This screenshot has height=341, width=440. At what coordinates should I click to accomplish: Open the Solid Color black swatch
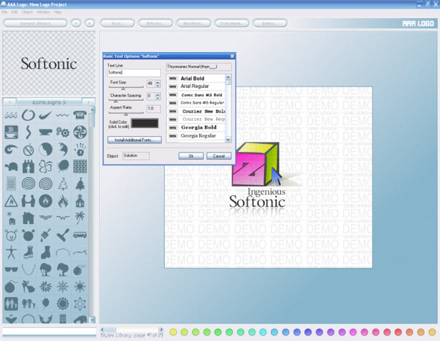click(145, 123)
